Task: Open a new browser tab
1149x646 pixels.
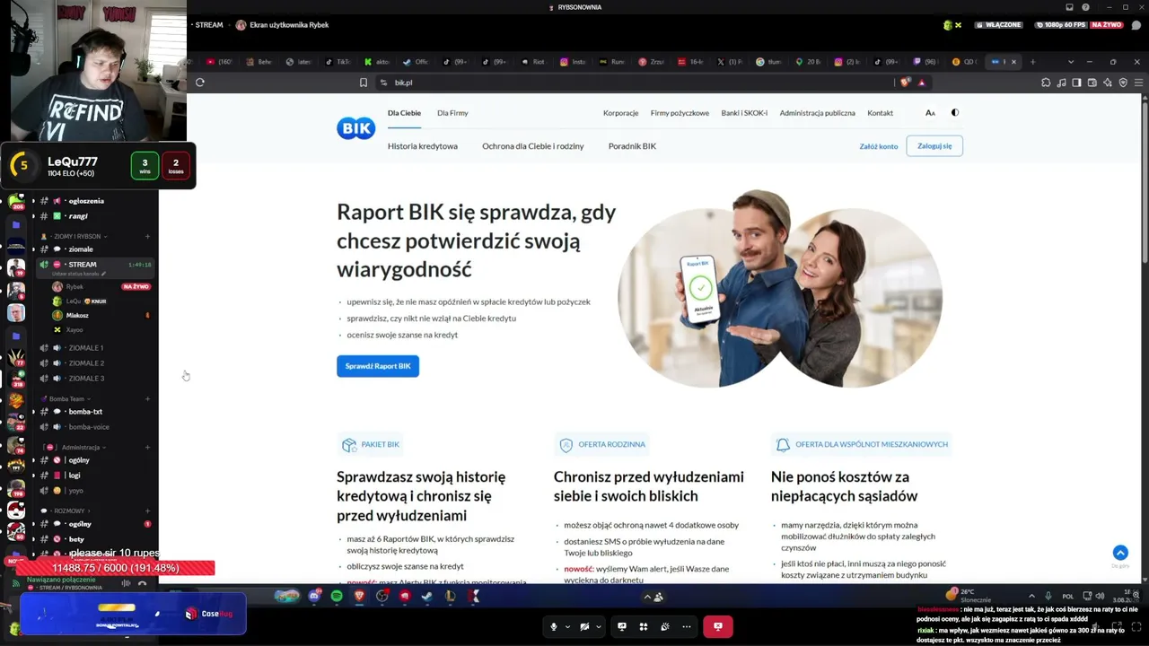Action: [1032, 62]
